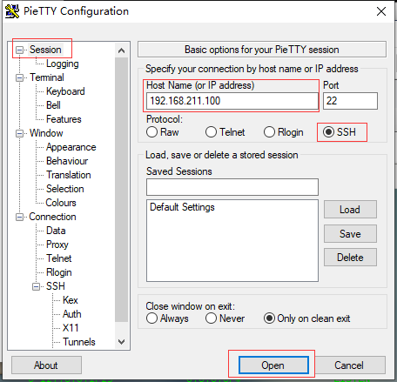Select the Terminal category
This screenshot has height=382, width=397.
(x=47, y=77)
